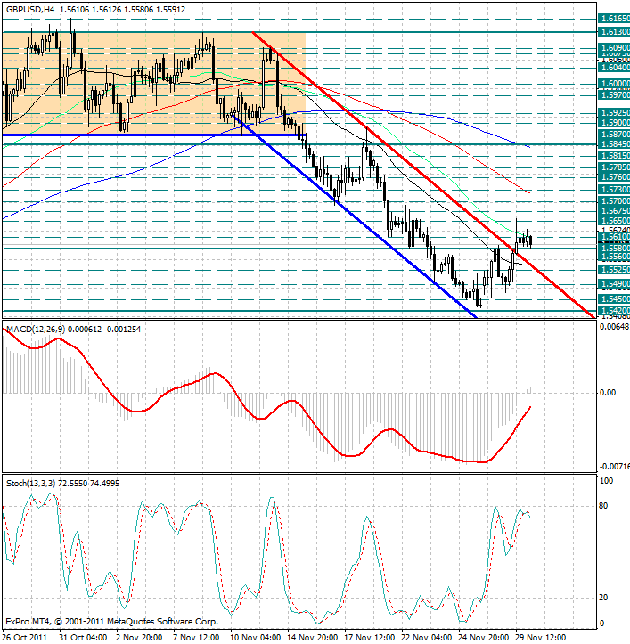Image resolution: width=630 pixels, height=644 pixels.
Task: Click the MACD zero level 0.00 label
Action: point(608,393)
